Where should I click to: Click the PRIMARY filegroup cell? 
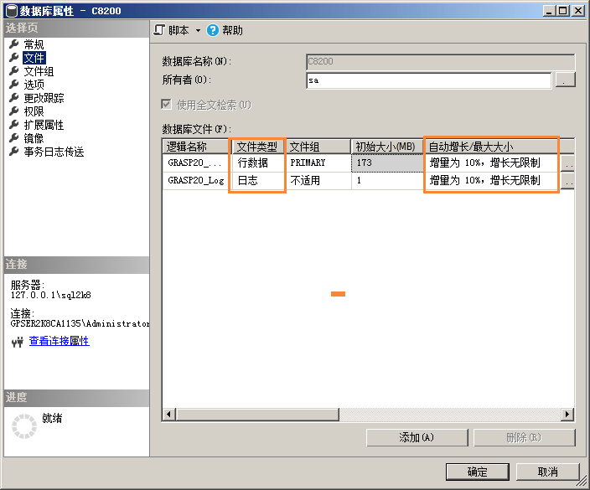pos(318,163)
